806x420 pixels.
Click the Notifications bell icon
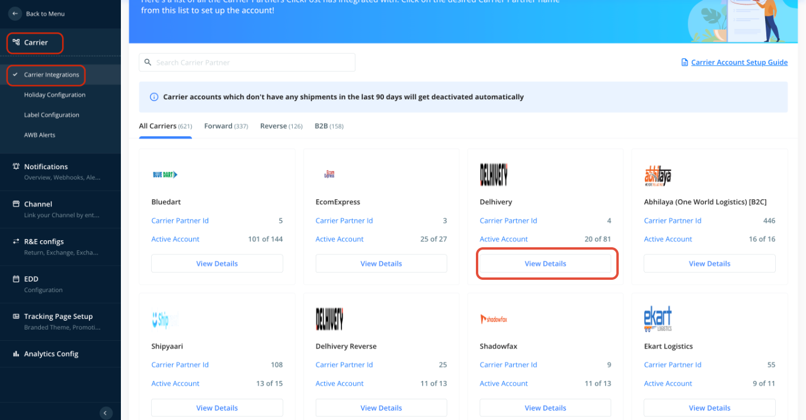coord(16,167)
